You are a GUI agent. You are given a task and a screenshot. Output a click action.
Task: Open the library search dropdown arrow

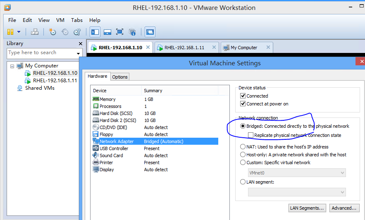[x=79, y=53]
